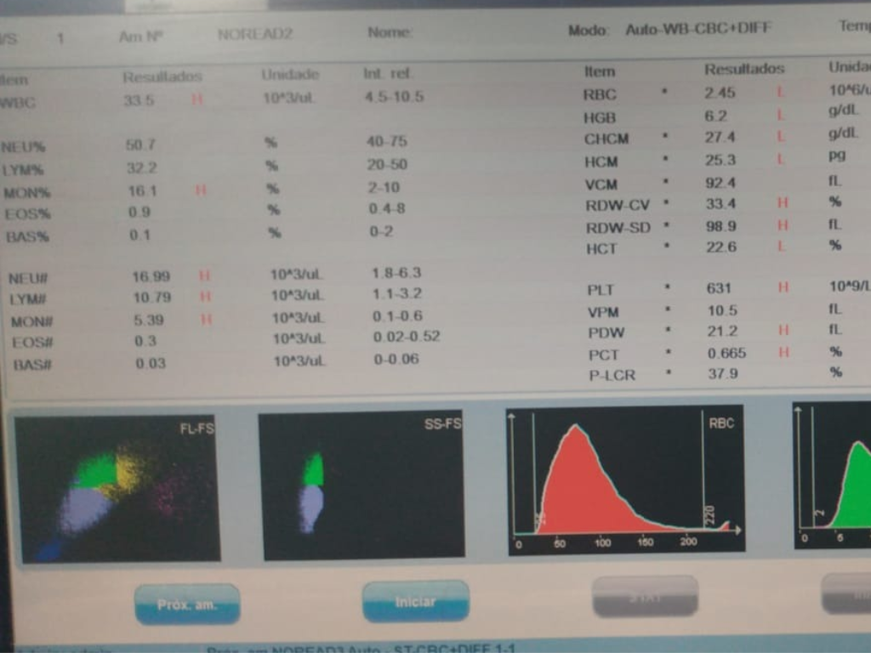Click the green platelet histogram
The height and width of the screenshot is (653, 871).
pos(834,476)
